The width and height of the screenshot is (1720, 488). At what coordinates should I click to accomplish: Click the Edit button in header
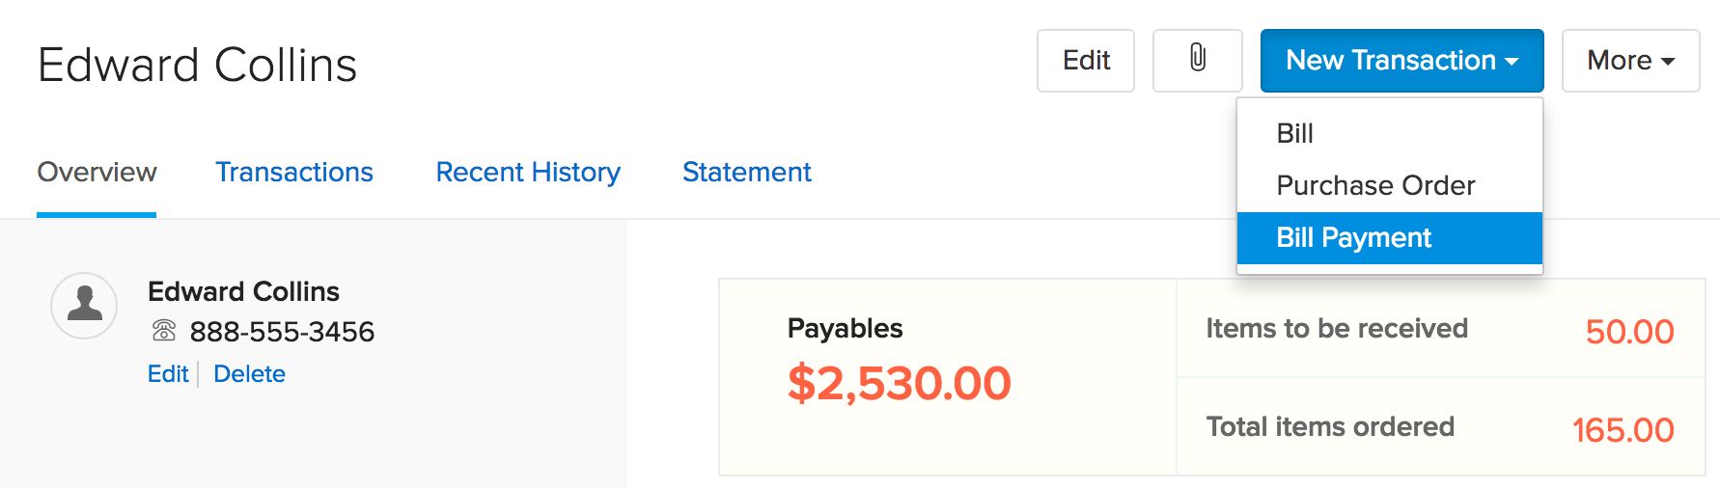point(1086,60)
